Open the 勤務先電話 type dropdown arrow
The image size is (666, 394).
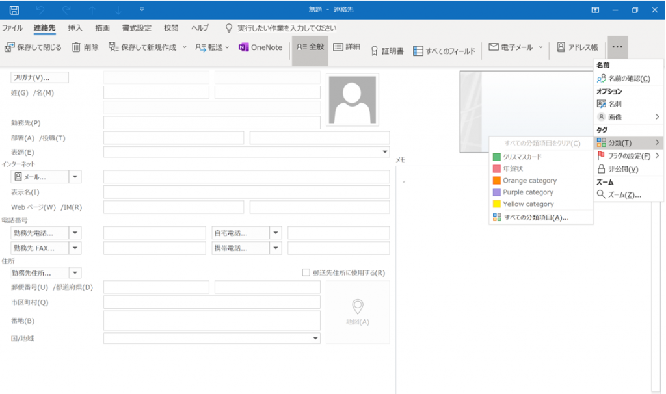click(x=75, y=233)
